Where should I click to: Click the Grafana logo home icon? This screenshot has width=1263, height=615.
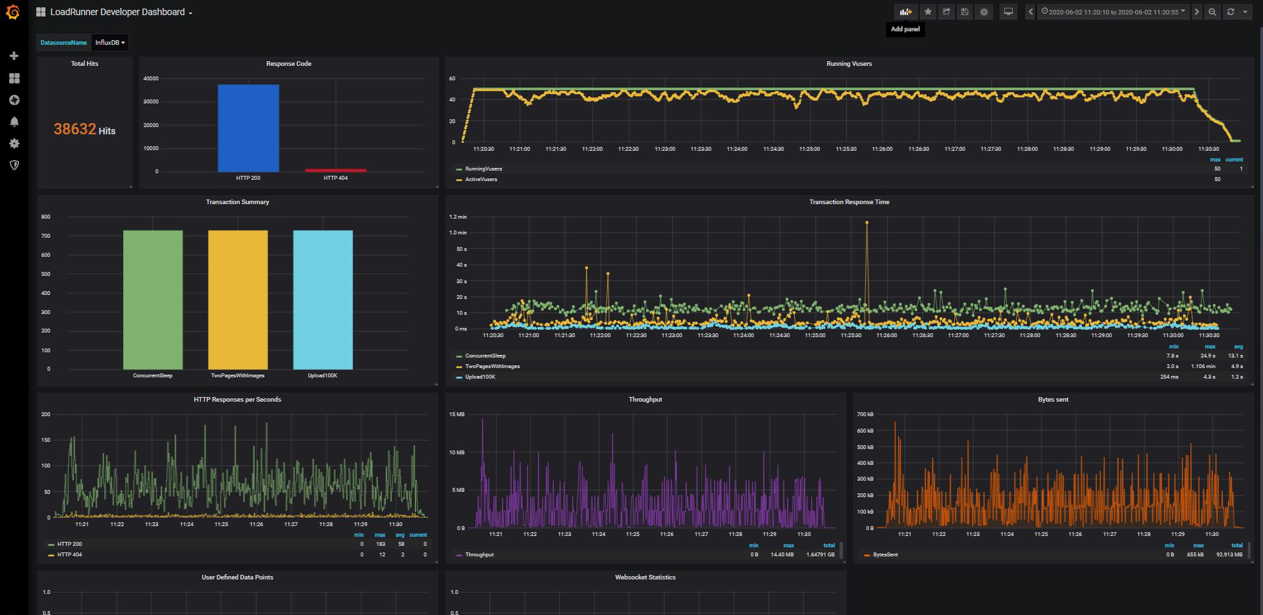tap(13, 13)
